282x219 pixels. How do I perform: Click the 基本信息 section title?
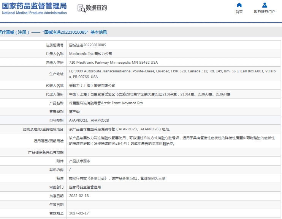coord(99,32)
